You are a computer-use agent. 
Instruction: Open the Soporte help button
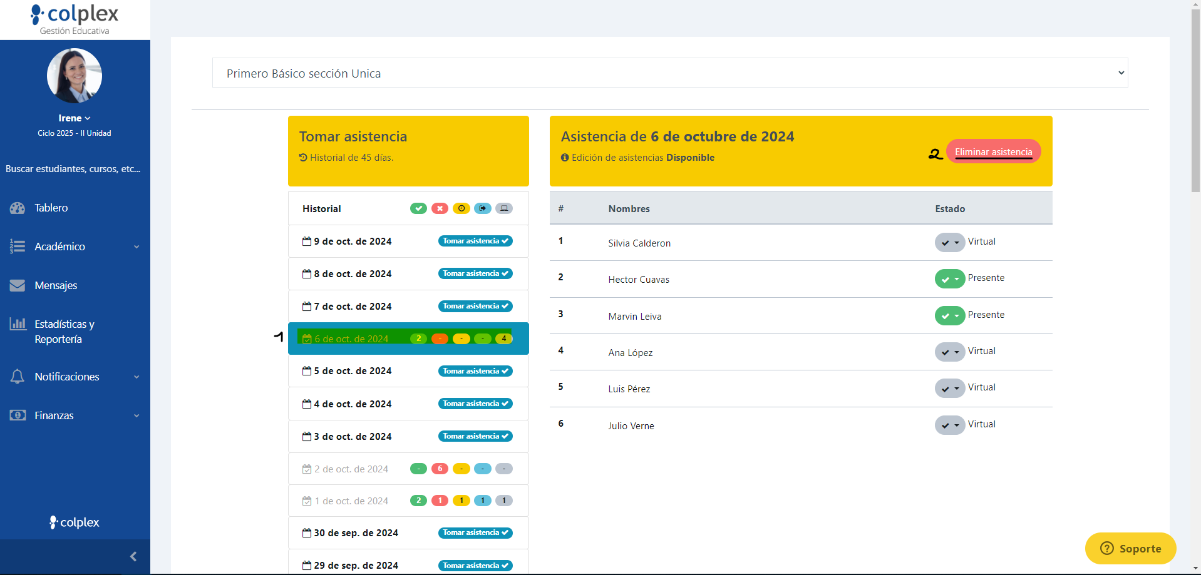click(1130, 548)
